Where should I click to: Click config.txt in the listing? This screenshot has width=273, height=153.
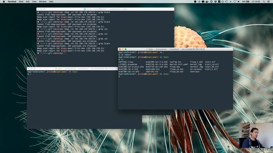[175, 62]
